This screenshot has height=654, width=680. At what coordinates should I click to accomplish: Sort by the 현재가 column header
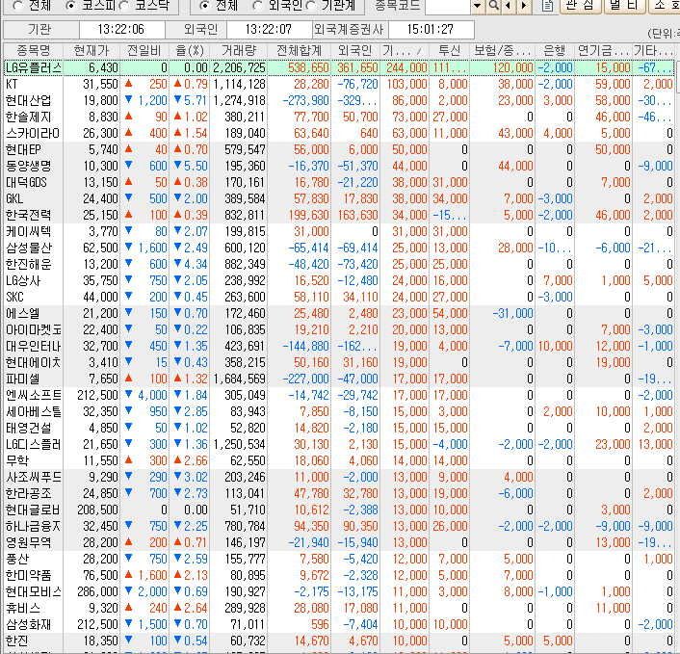click(x=92, y=50)
